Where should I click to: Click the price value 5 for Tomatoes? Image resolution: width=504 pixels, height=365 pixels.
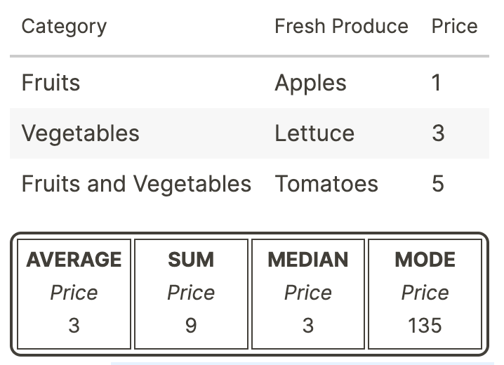pos(438,184)
